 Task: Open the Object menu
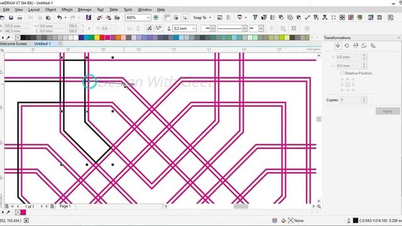tap(50, 9)
